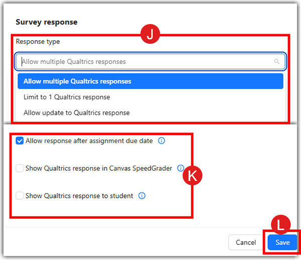Click info icon beside Allow response after due date
Screen dimensions: 301x260
pyautogui.click(x=162, y=141)
